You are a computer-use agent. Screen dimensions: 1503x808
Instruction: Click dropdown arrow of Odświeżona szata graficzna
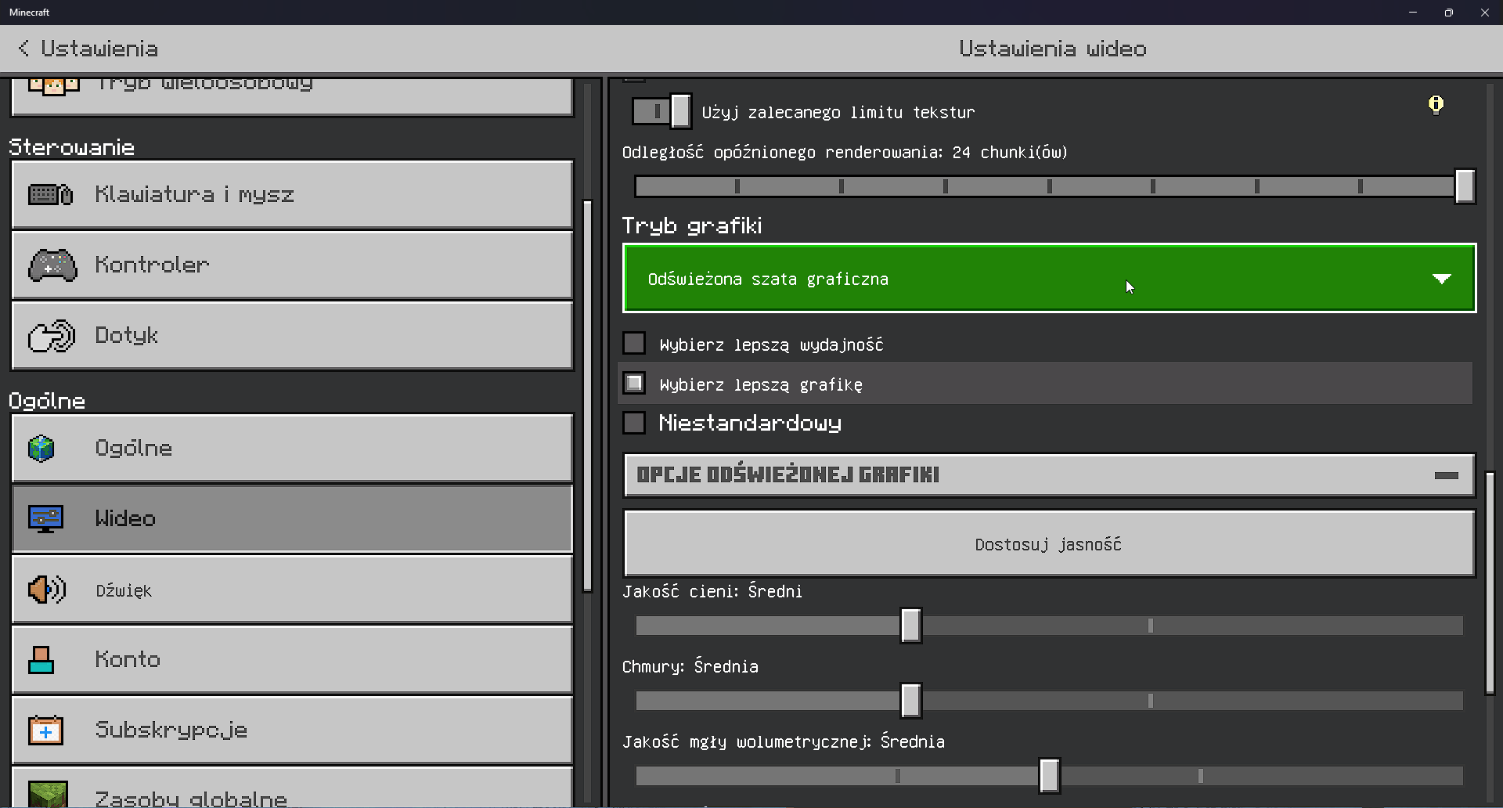(x=1442, y=279)
